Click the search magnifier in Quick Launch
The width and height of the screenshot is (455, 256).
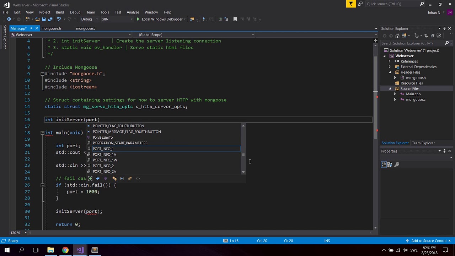[422, 4]
